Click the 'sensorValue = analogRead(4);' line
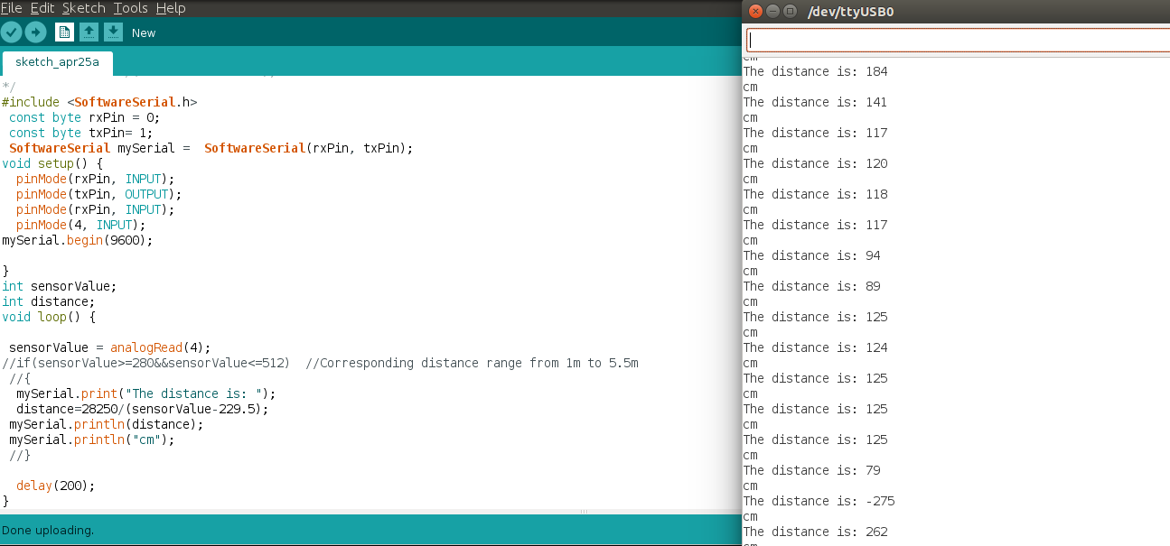Viewport: 1170px width, 546px height. pos(109,347)
